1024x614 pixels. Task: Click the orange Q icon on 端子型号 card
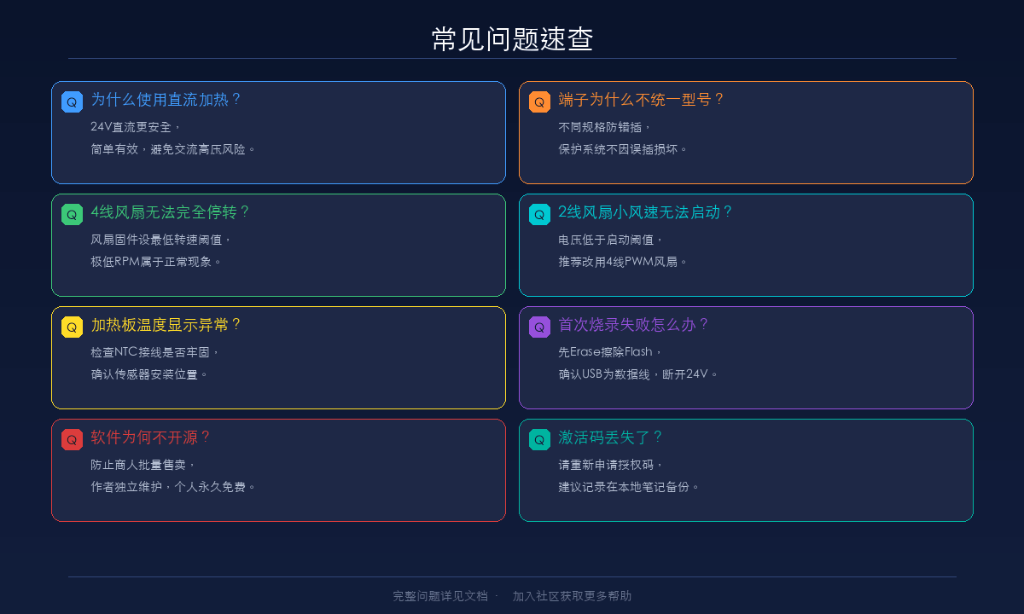[538, 101]
